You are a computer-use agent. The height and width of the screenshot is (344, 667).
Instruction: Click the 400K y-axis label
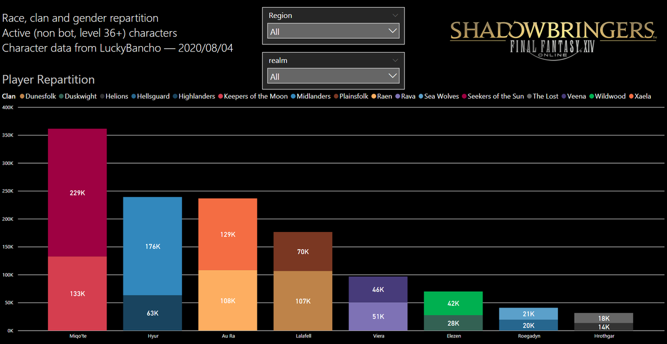[8, 107]
